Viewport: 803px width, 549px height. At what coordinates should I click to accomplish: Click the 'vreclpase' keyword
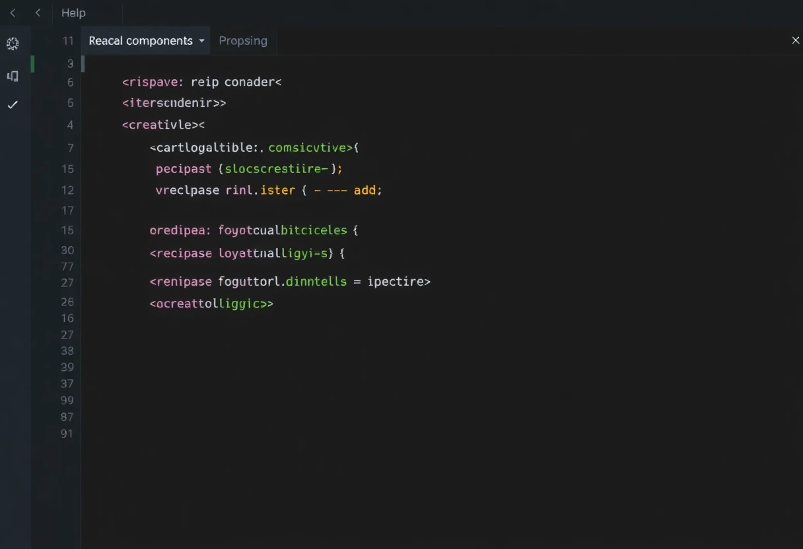point(188,190)
